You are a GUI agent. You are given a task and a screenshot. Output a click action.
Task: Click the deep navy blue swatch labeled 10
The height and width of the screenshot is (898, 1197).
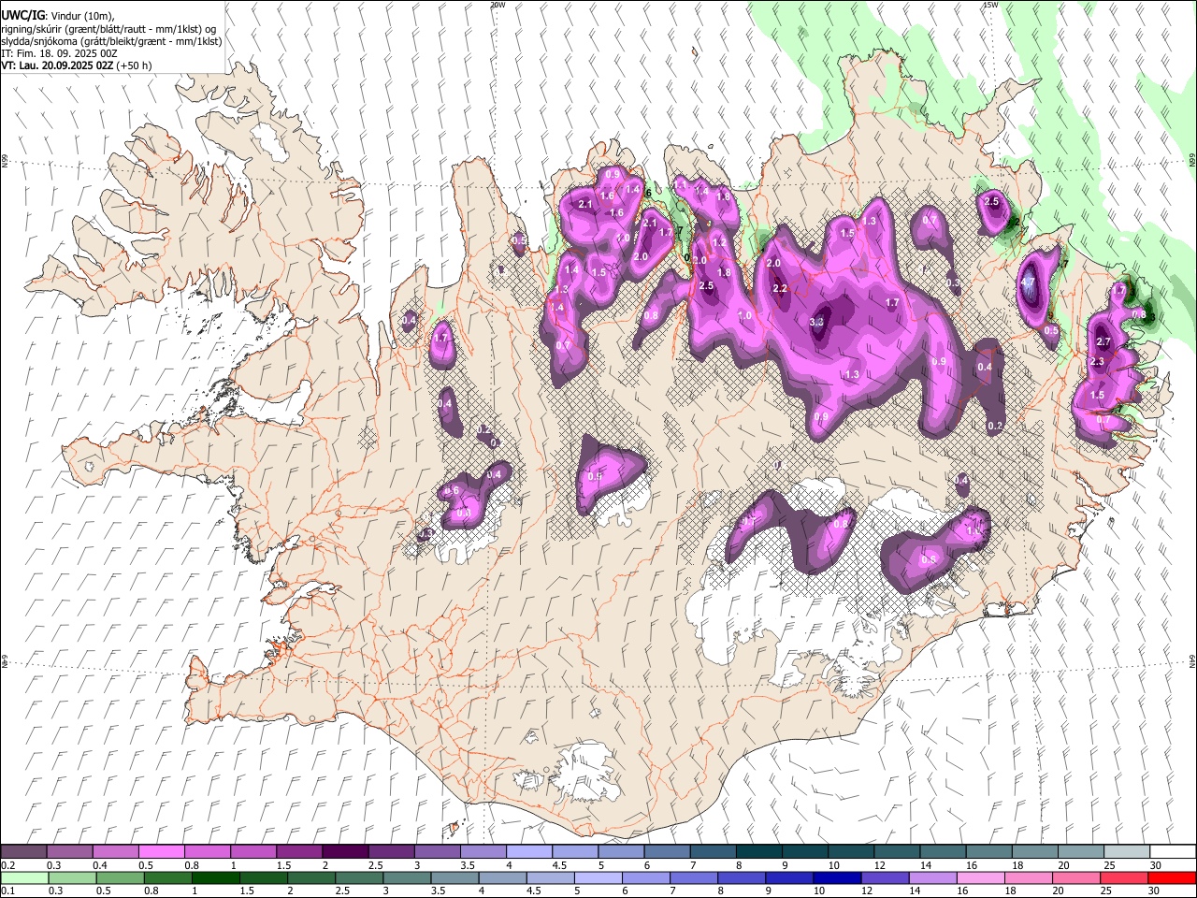click(x=837, y=877)
